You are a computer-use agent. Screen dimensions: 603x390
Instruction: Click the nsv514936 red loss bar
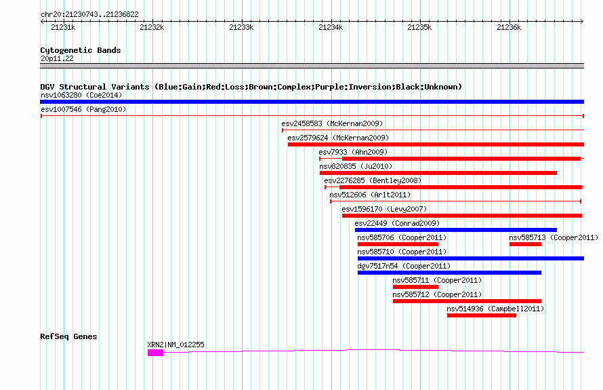[482, 315]
